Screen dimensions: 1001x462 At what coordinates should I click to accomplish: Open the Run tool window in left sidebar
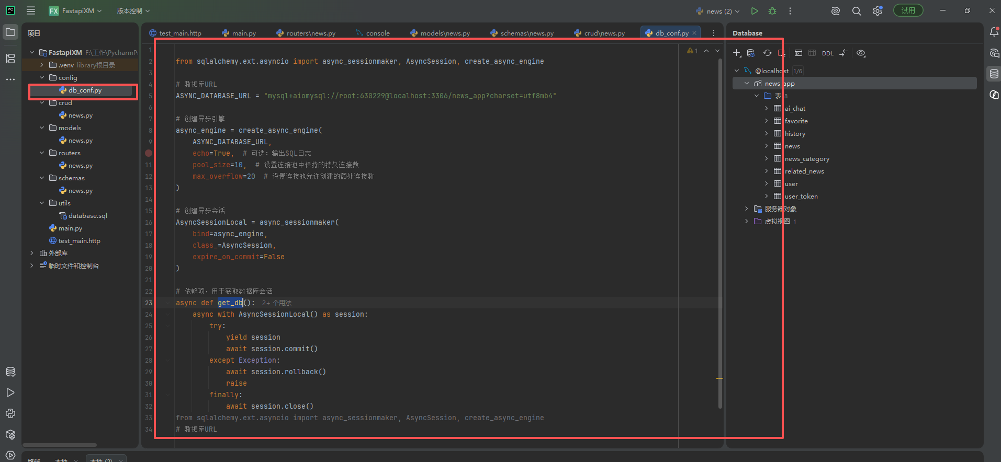pyautogui.click(x=10, y=392)
